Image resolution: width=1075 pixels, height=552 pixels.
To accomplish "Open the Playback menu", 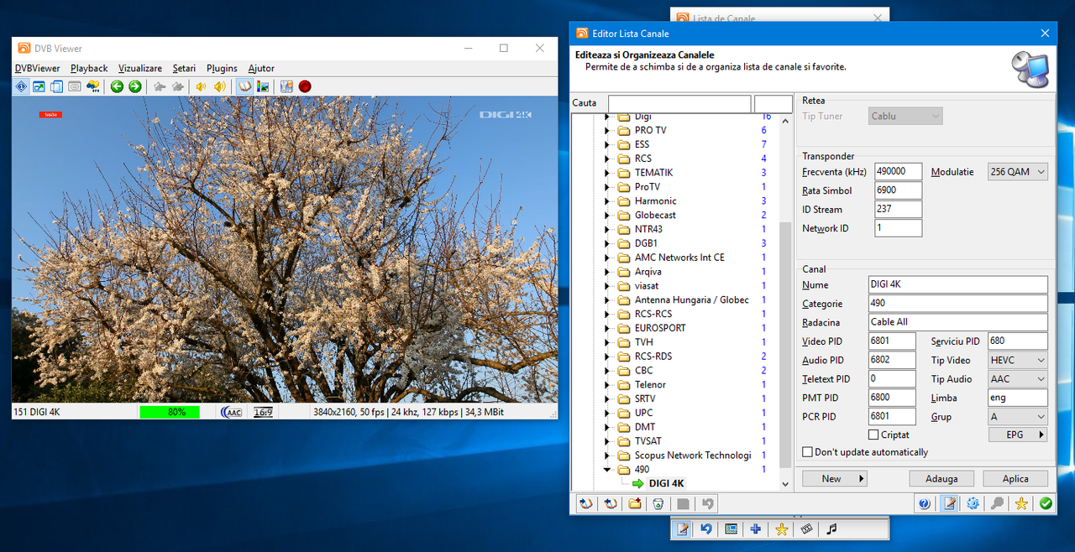I will point(89,68).
